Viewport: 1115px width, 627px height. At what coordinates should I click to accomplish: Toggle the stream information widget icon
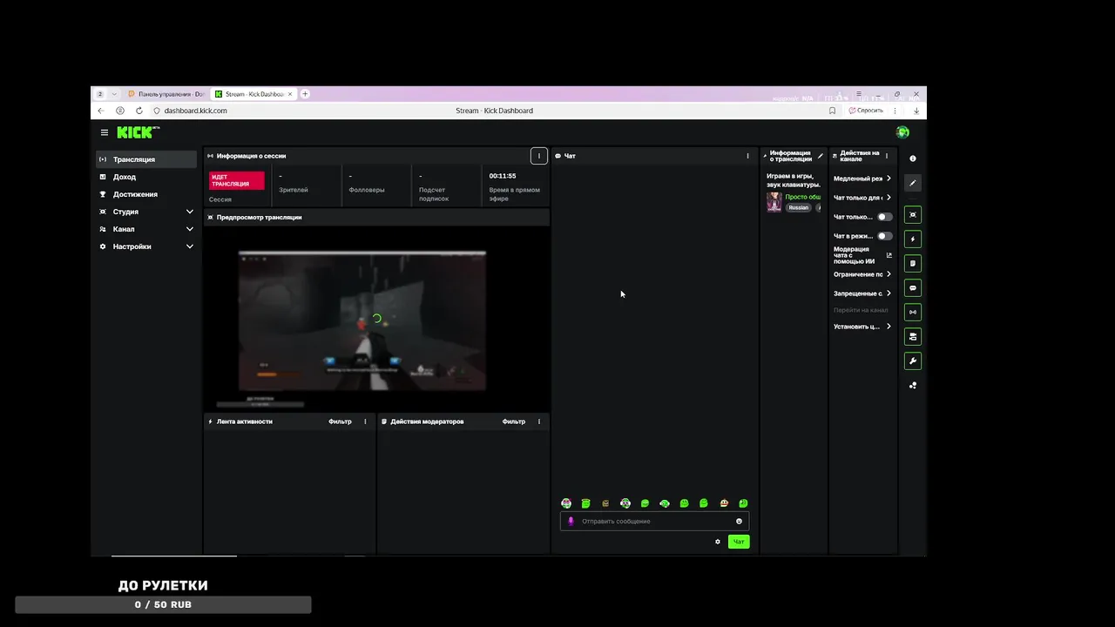[913, 336]
